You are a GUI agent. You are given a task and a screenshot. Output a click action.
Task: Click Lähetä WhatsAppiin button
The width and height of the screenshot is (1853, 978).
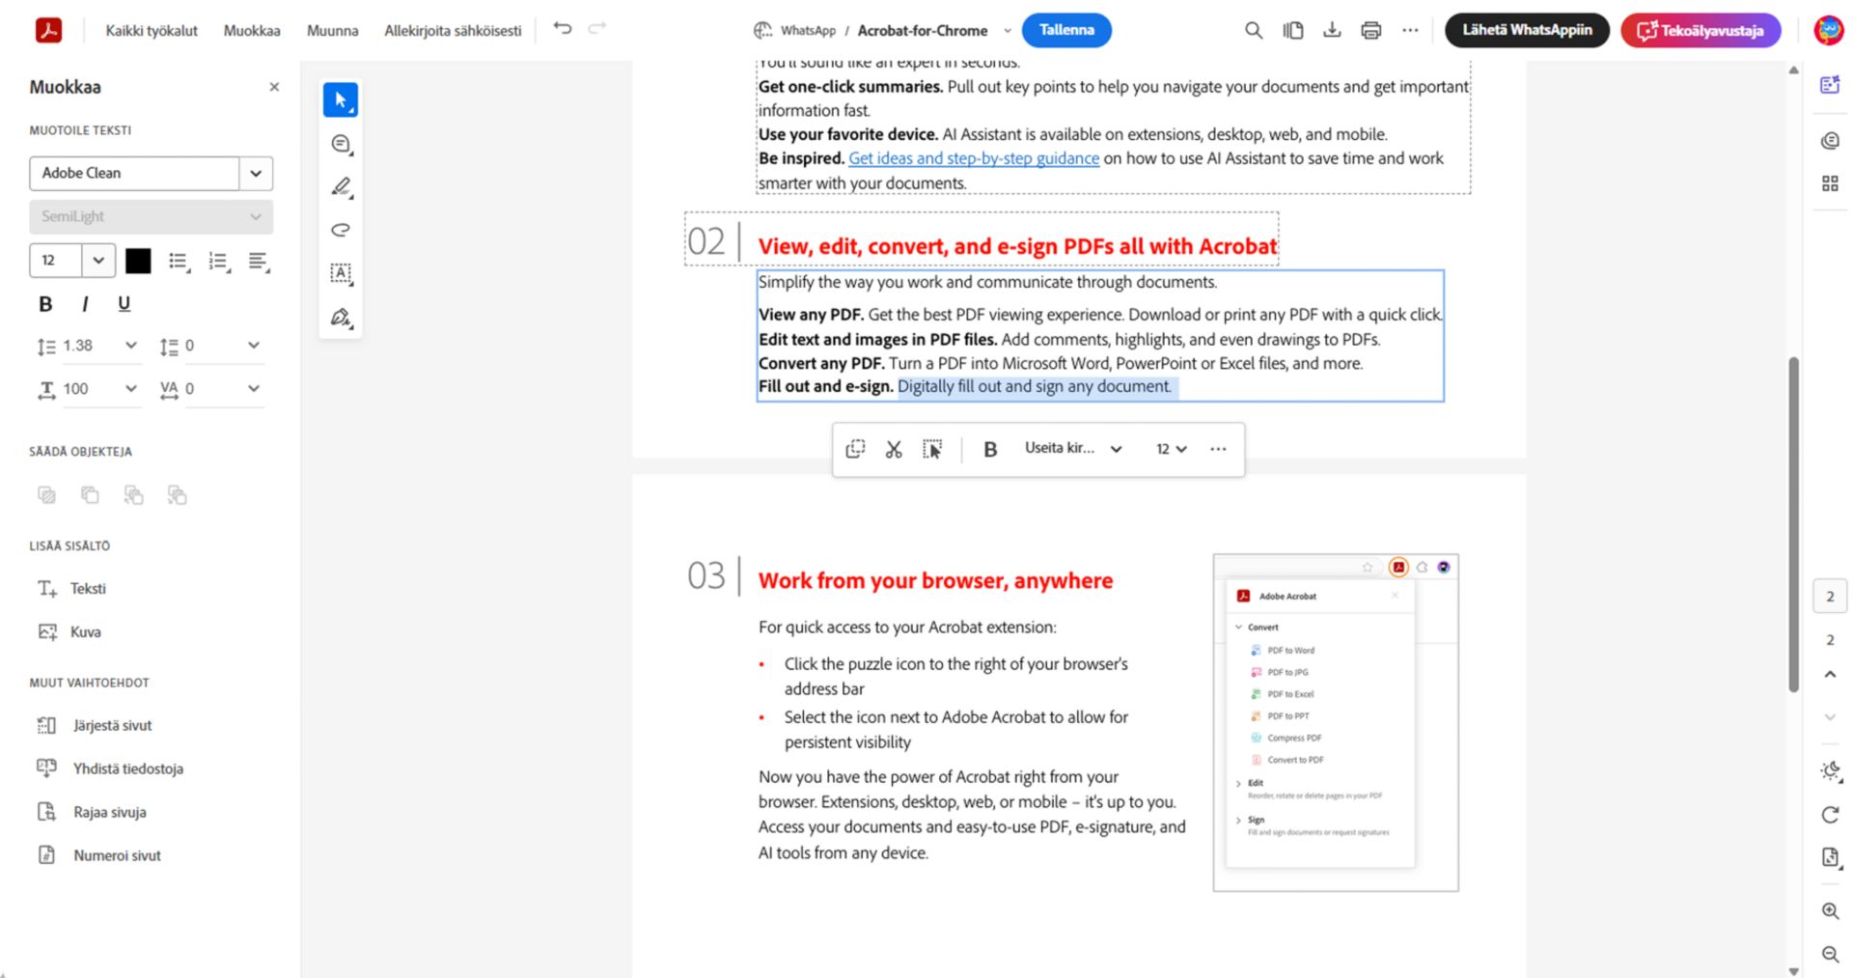1527,30
